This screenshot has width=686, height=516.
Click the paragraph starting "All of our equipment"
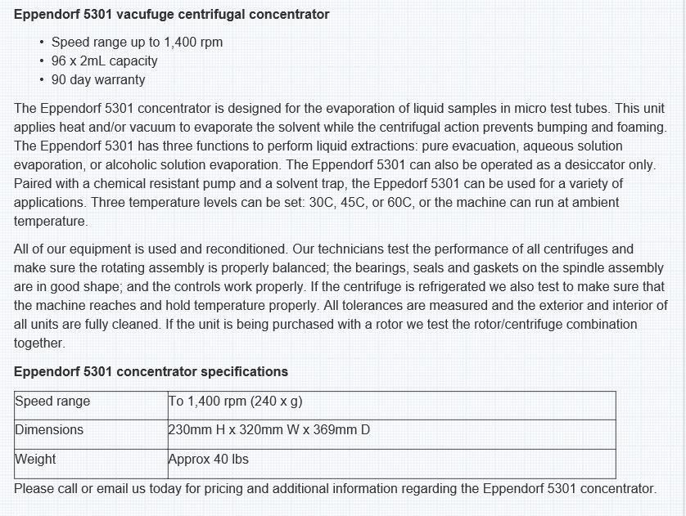click(340, 295)
